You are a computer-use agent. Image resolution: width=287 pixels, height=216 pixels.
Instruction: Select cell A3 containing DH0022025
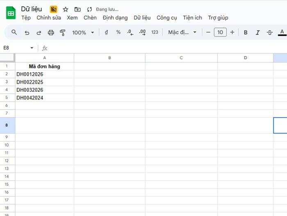tap(44, 82)
